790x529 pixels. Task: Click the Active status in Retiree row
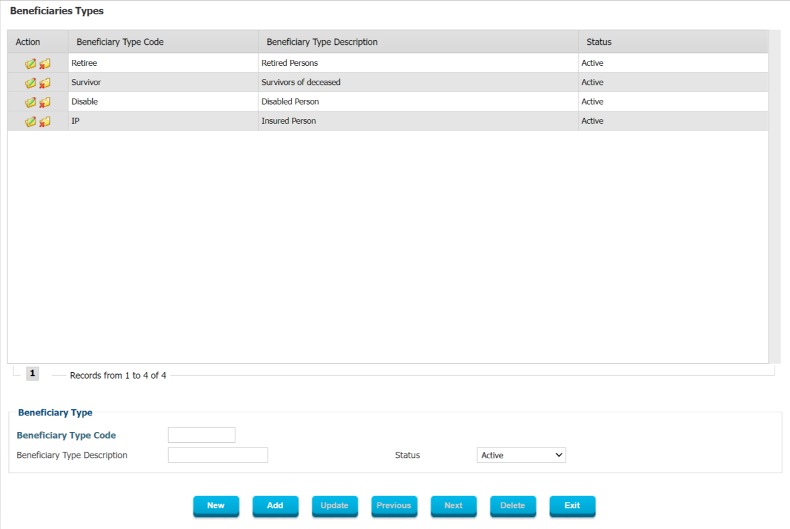[x=673, y=63]
